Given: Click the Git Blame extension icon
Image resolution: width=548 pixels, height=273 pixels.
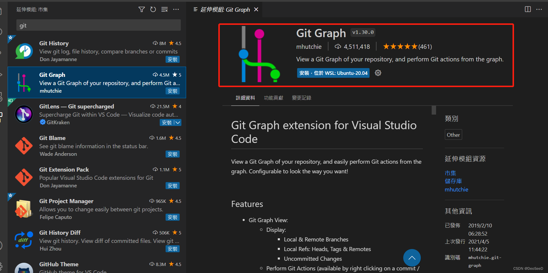Looking at the screenshot, I should pyautogui.click(x=24, y=146).
